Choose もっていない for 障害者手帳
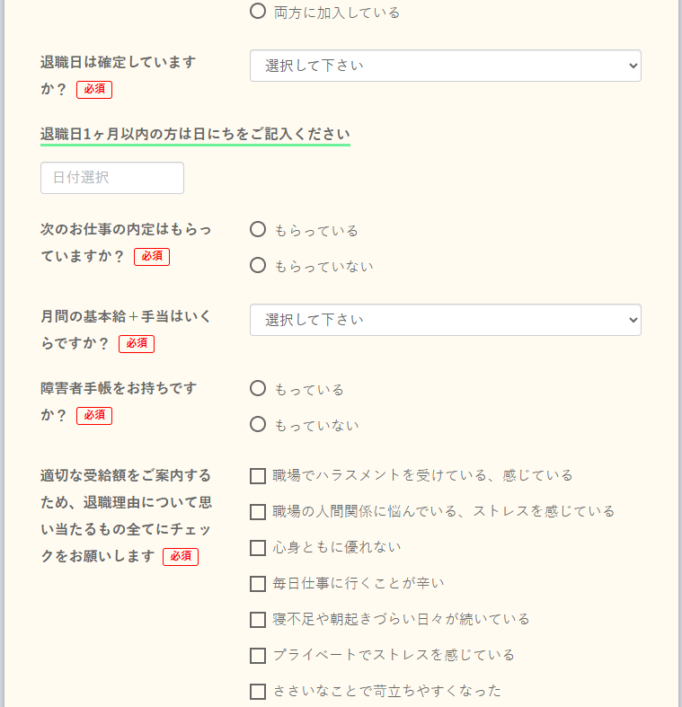The image size is (682, 707). click(258, 425)
